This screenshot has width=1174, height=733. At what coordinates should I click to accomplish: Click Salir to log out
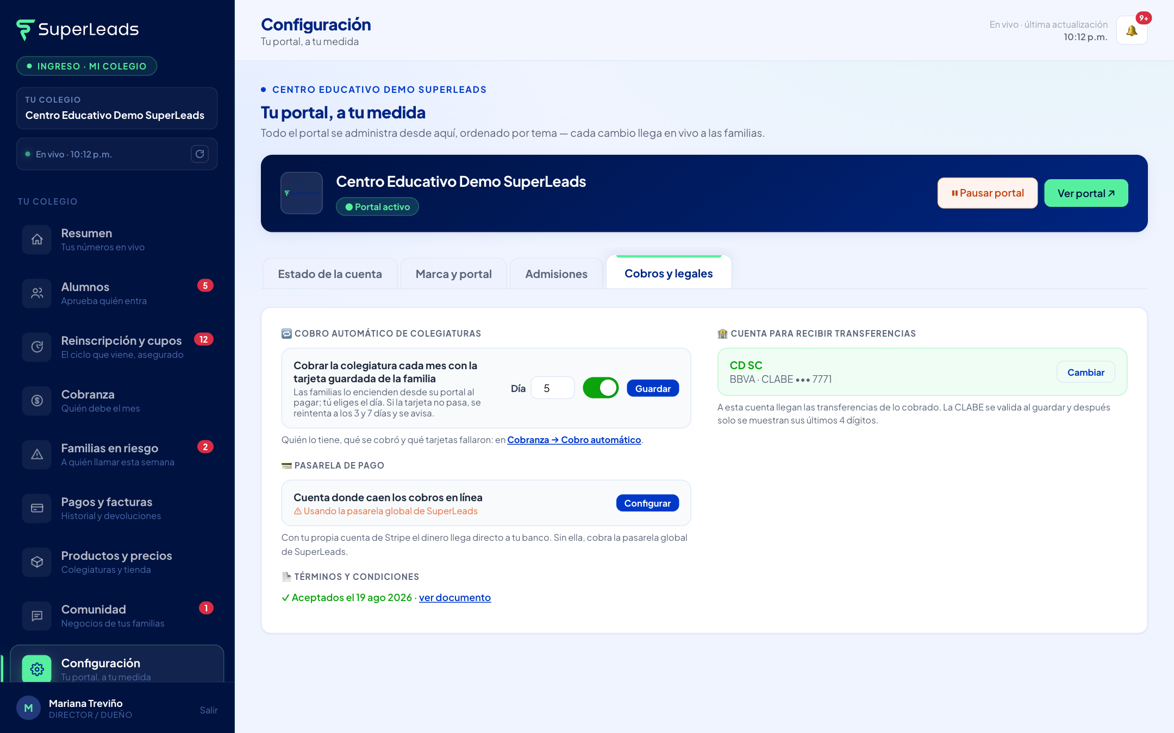click(208, 710)
